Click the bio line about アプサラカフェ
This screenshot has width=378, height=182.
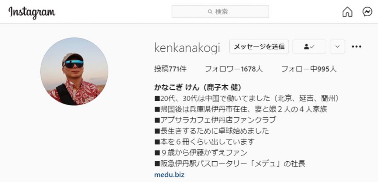[215, 120]
